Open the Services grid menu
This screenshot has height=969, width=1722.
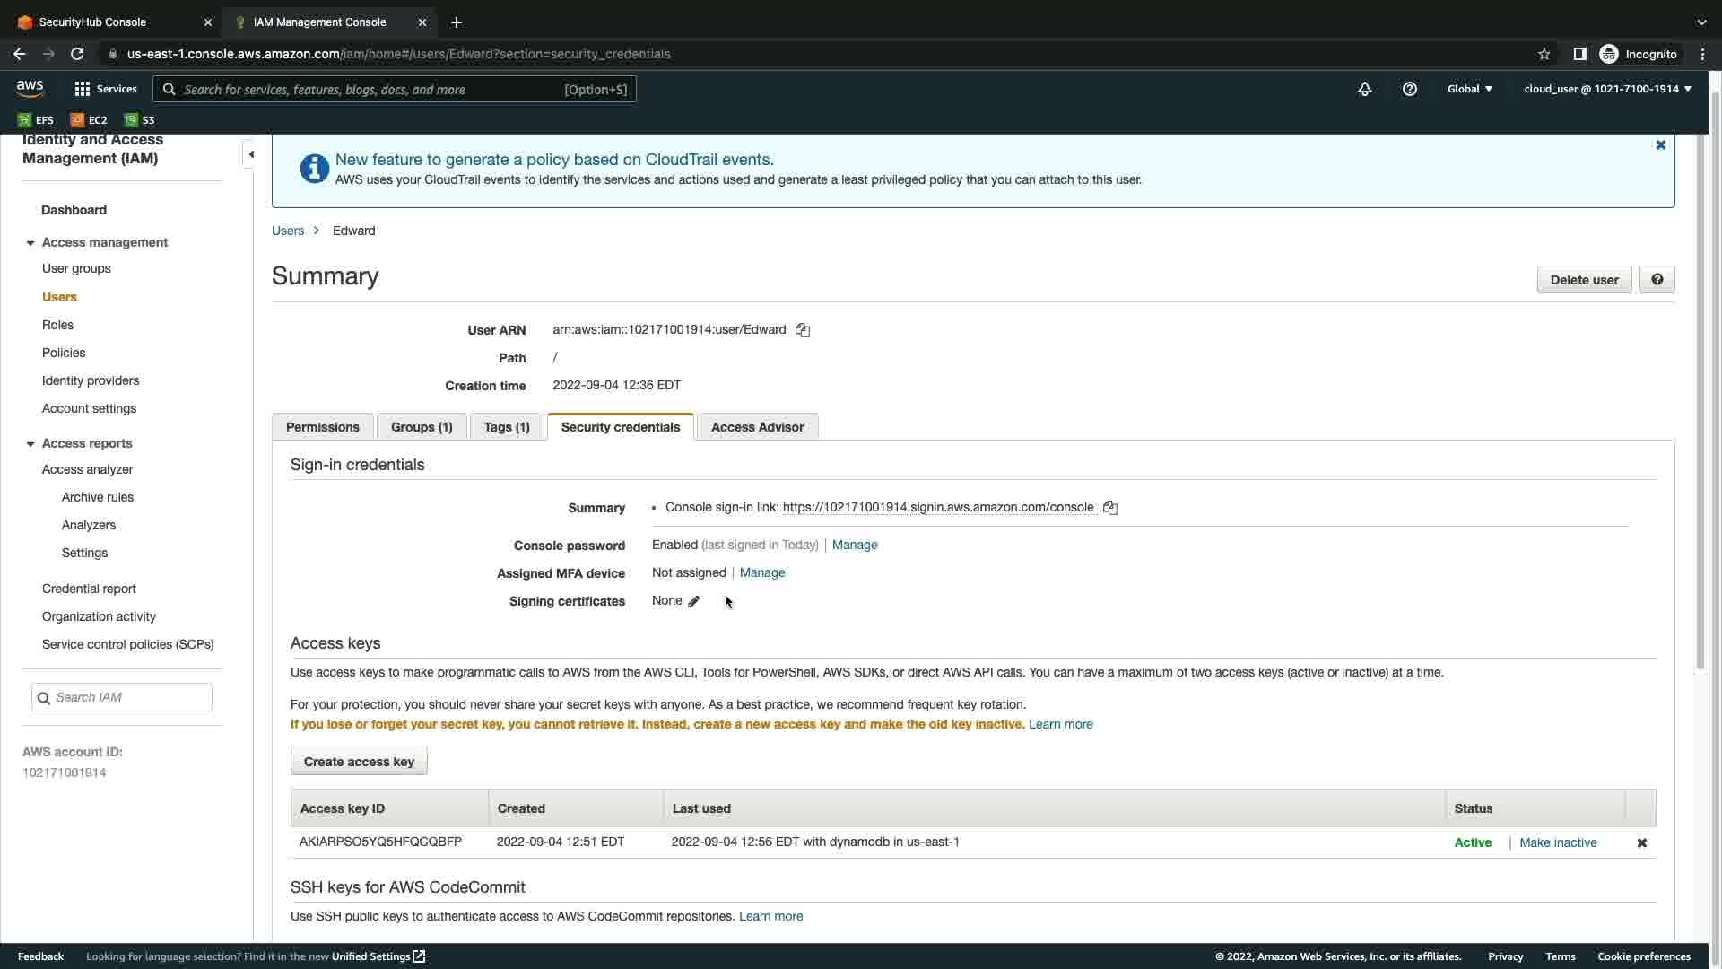105,89
